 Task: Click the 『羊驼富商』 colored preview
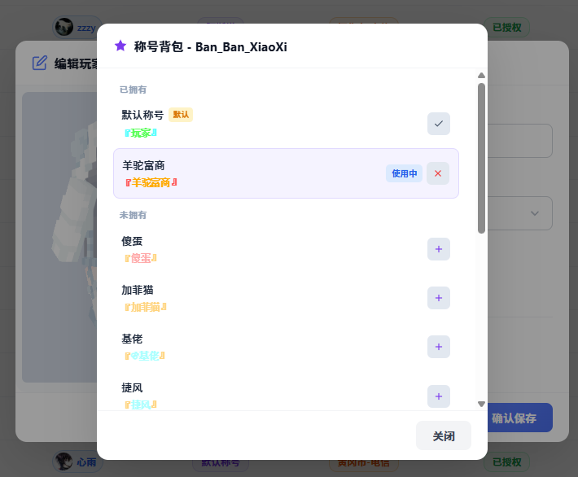coord(151,182)
